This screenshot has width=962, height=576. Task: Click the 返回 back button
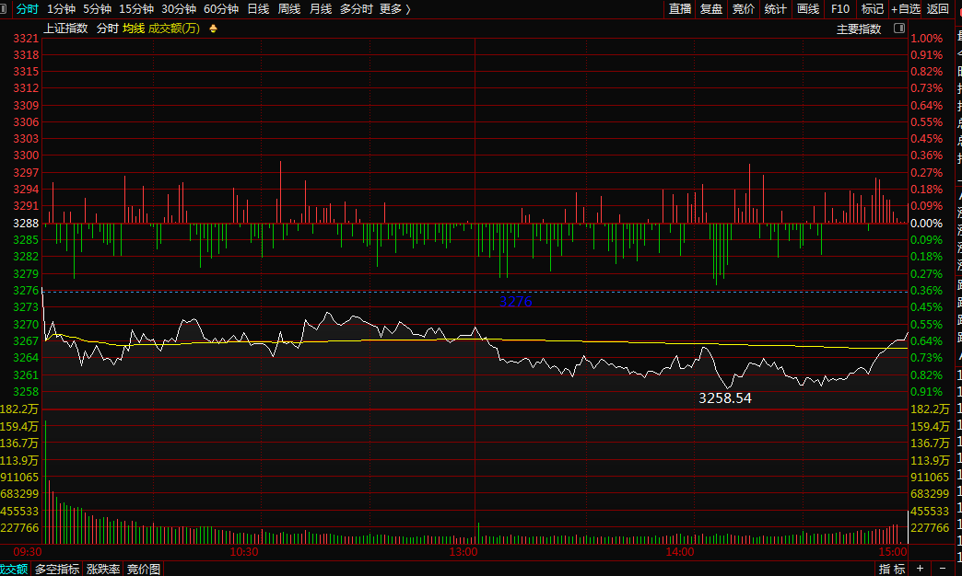[x=937, y=9]
